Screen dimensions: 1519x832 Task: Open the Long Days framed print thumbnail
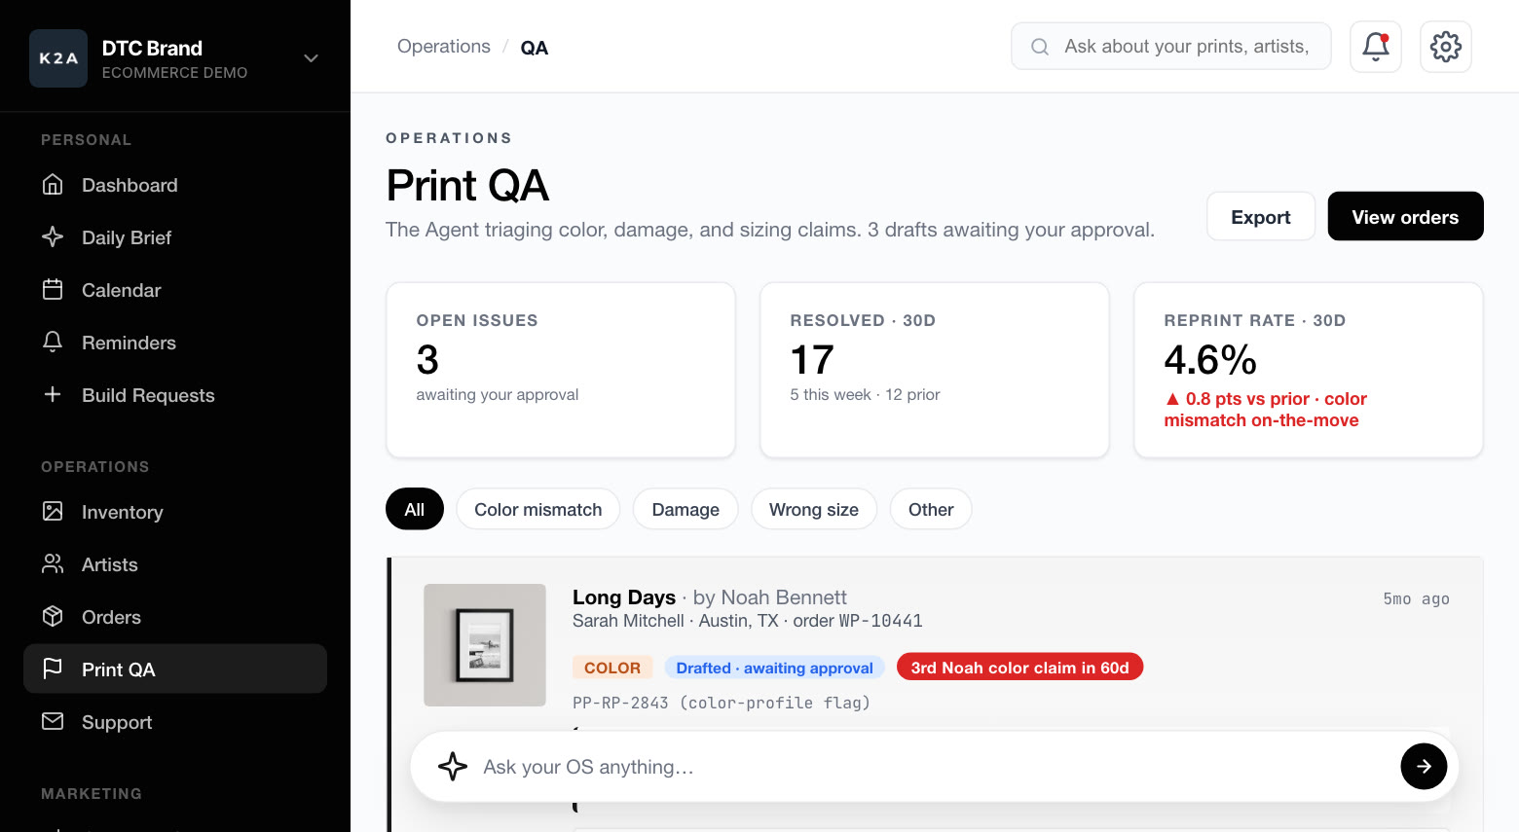(x=485, y=645)
